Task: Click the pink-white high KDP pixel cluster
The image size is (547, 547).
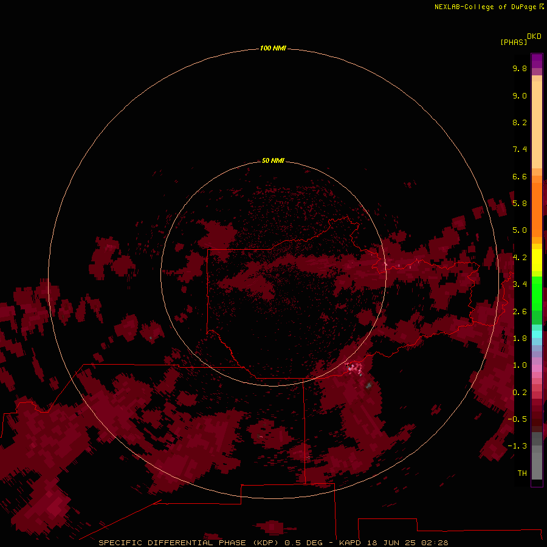Action: [x=354, y=368]
